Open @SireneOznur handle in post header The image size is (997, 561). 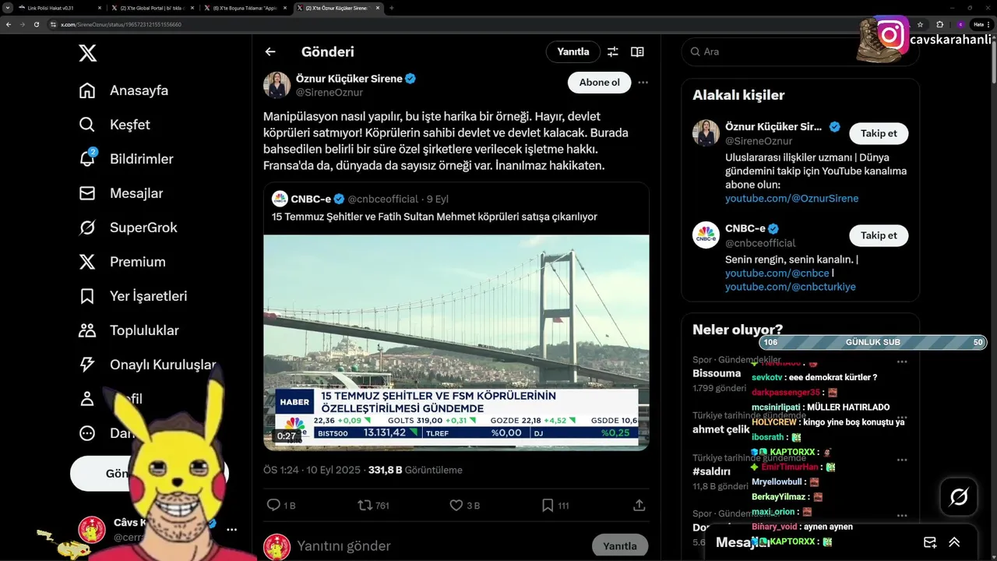click(x=329, y=92)
